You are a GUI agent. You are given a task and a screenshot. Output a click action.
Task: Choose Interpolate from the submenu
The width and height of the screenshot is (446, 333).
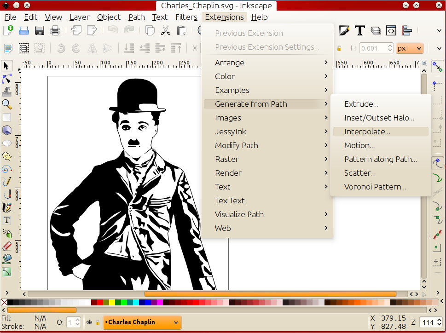point(381,132)
